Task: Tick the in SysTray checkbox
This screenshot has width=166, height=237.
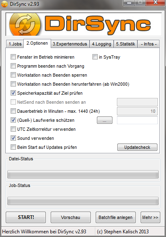Action: pos(95,57)
